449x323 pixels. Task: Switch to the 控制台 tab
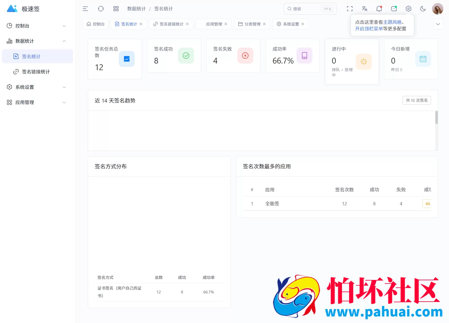pyautogui.click(x=95, y=24)
